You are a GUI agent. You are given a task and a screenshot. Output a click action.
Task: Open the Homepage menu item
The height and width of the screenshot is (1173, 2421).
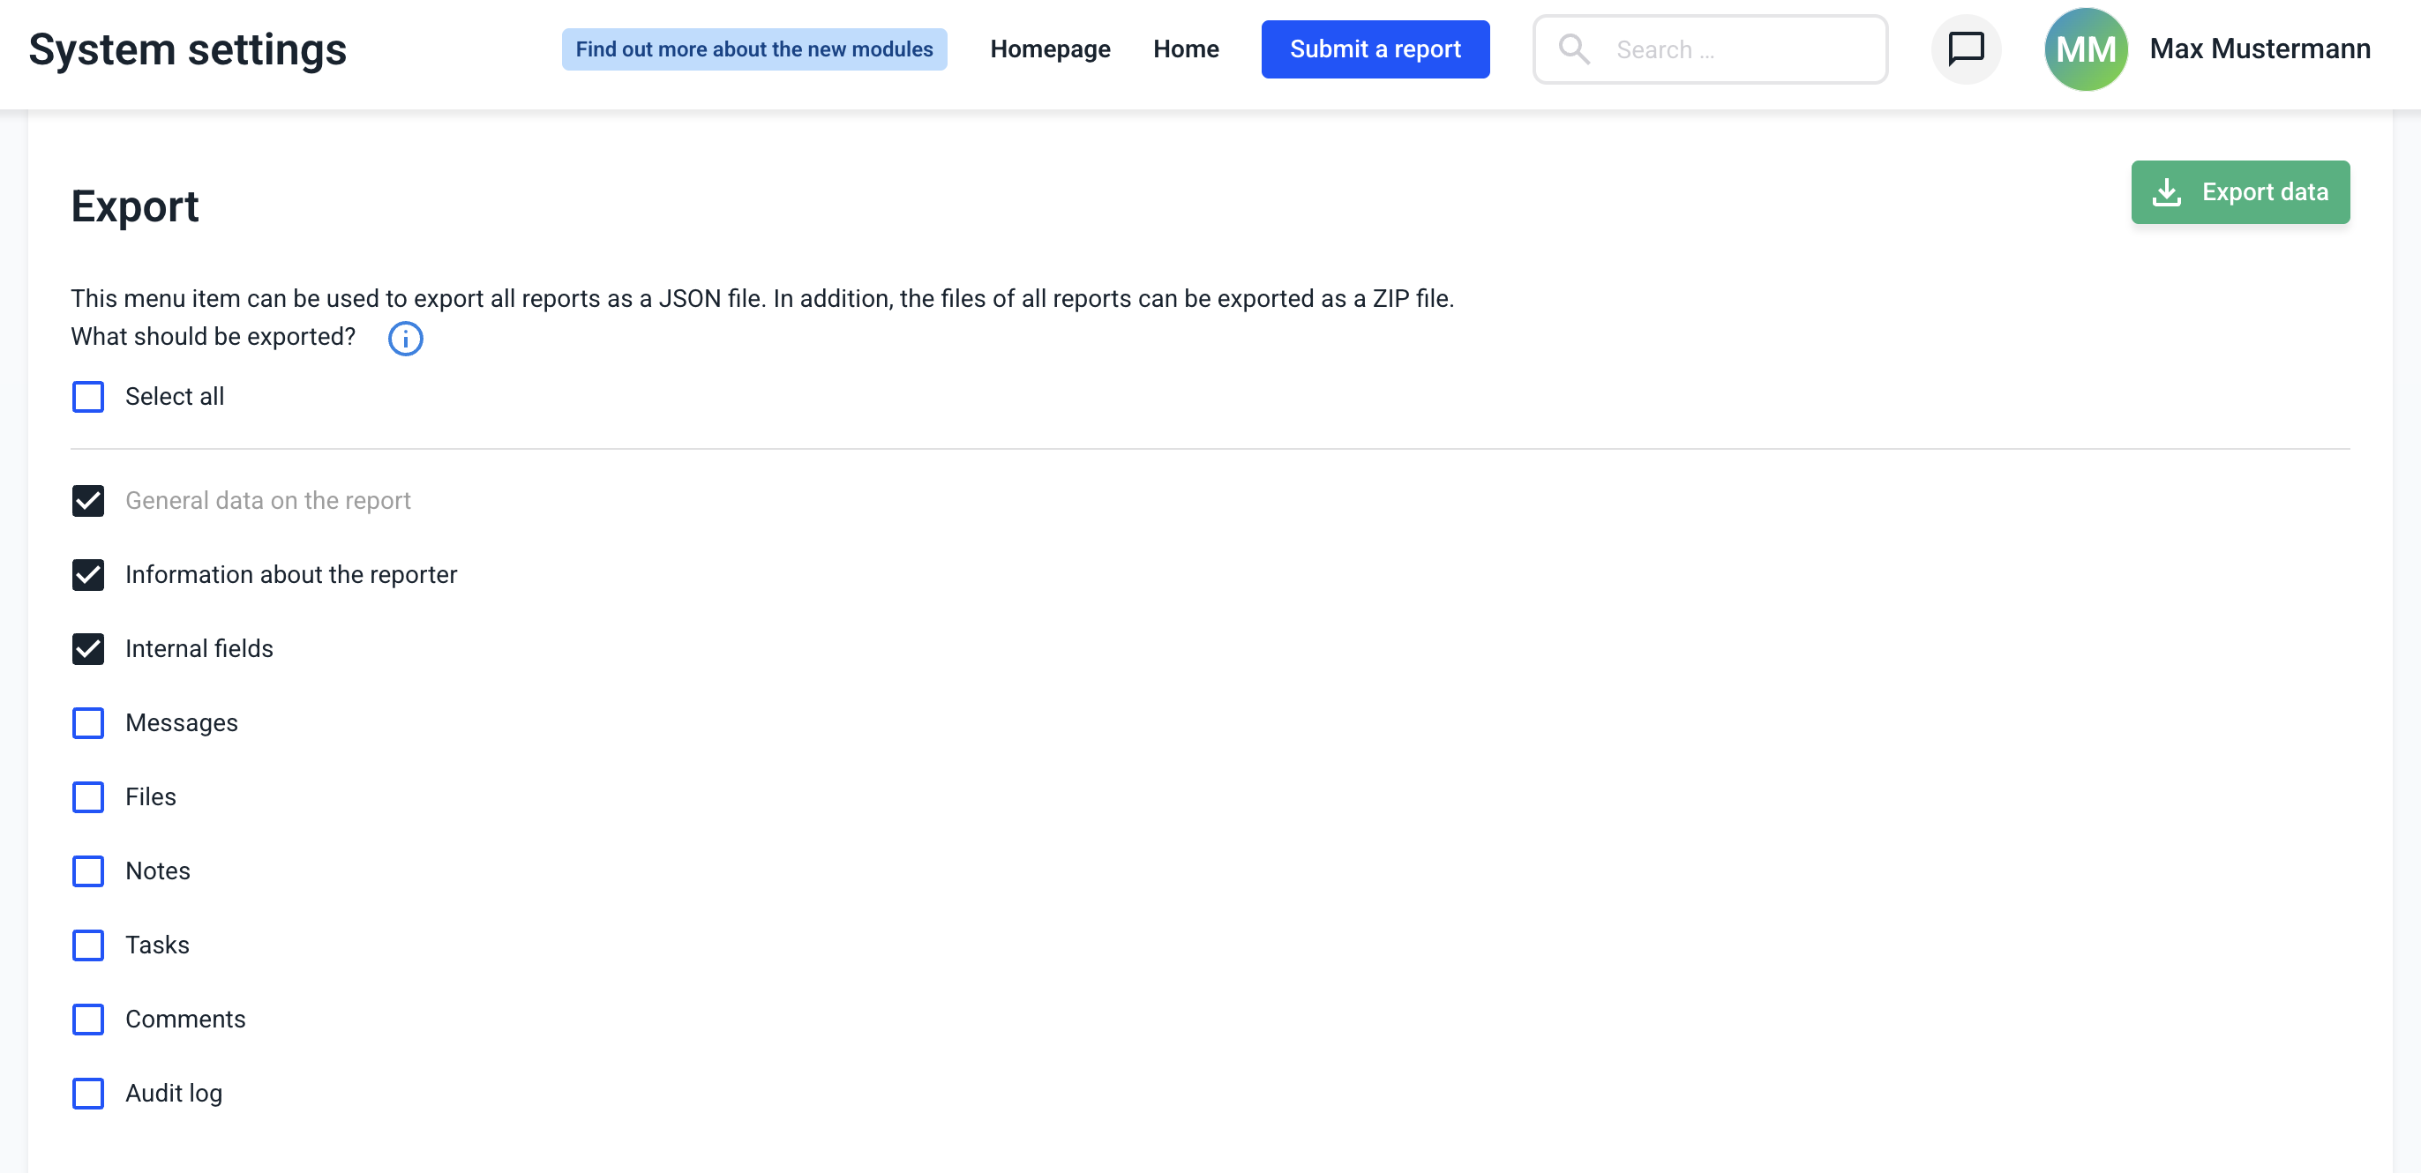click(x=1050, y=49)
